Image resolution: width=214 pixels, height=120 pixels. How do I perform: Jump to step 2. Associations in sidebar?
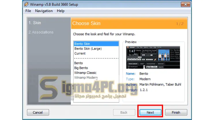(41, 32)
